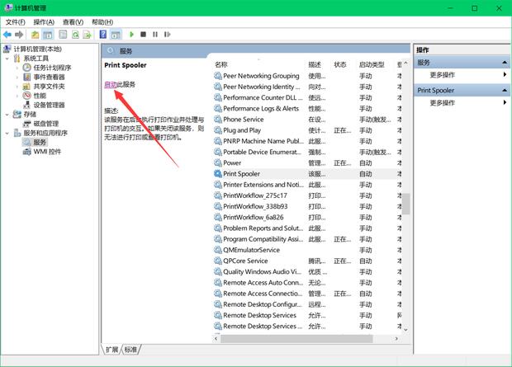This screenshot has height=367, width=512.
Task: Click the green Start Service toolbar button
Action: point(130,35)
